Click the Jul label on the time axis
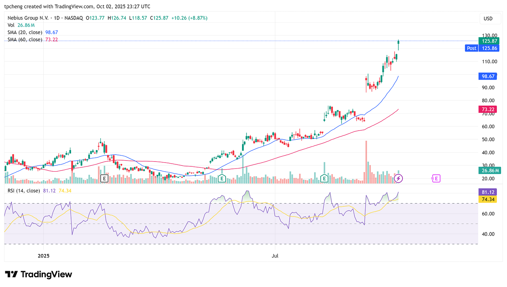Image resolution: width=507 pixels, height=287 pixels. pyautogui.click(x=275, y=256)
